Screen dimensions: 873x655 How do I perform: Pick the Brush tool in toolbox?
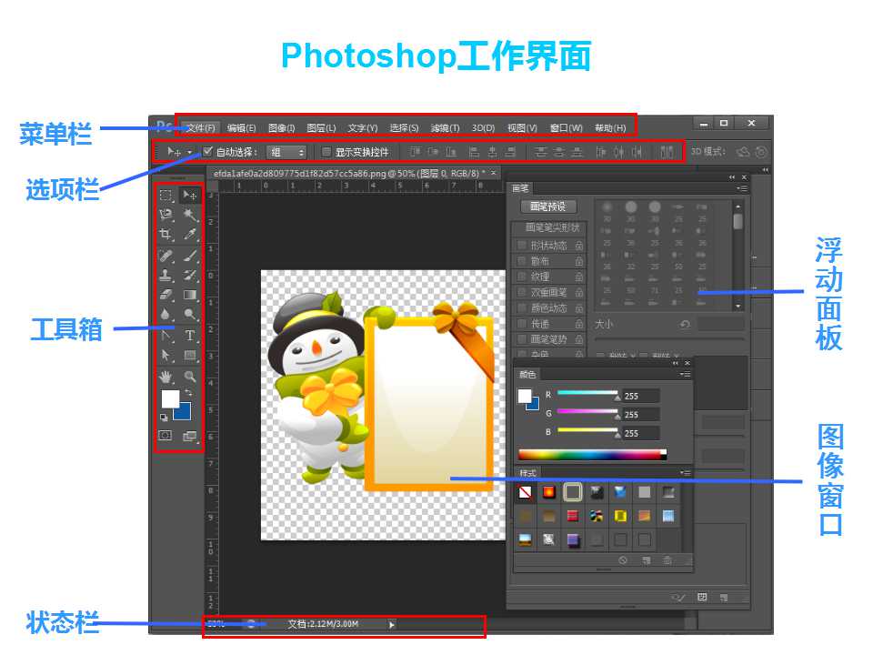(x=190, y=256)
